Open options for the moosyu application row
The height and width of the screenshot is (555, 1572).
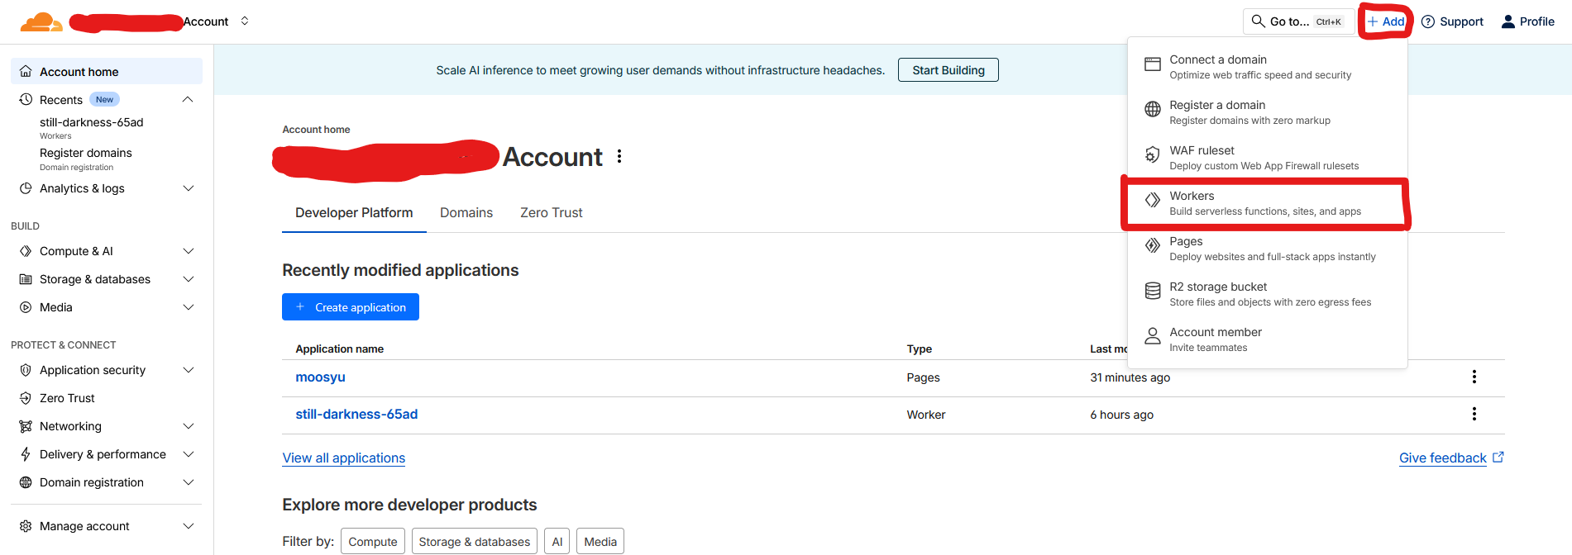click(1474, 377)
